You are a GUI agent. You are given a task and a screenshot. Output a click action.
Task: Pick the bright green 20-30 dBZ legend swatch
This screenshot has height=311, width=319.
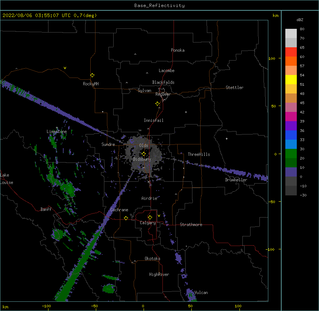click(291, 154)
